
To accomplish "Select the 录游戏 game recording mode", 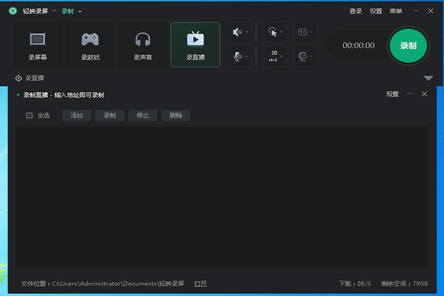I will point(90,45).
